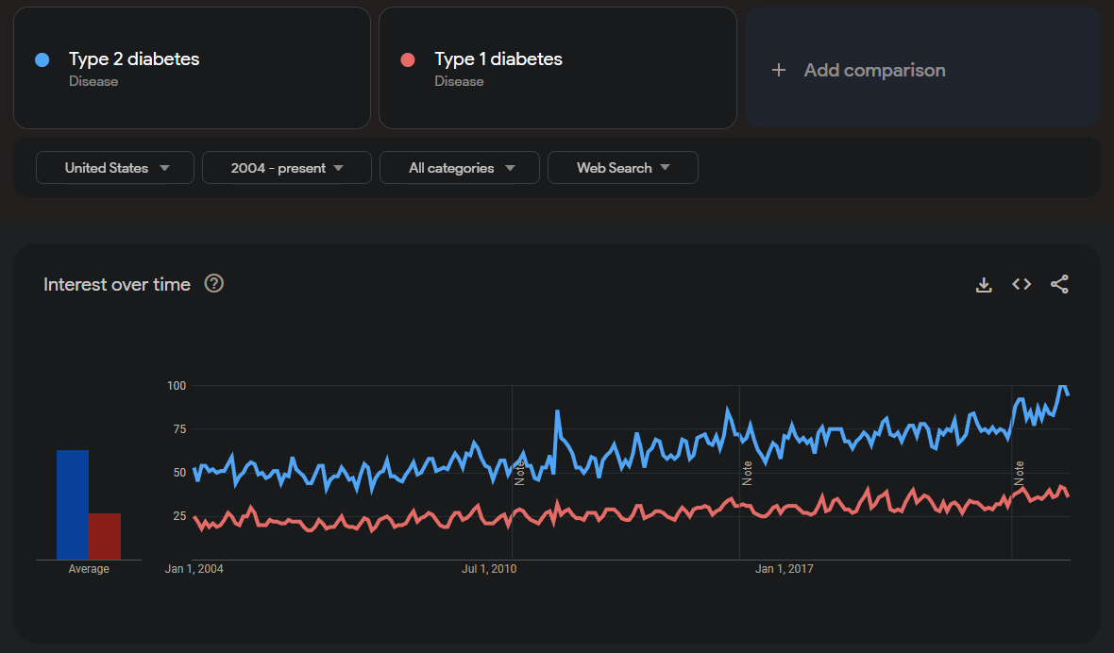
Task: Click the Note marker near 2022
Action: pos(1020,473)
